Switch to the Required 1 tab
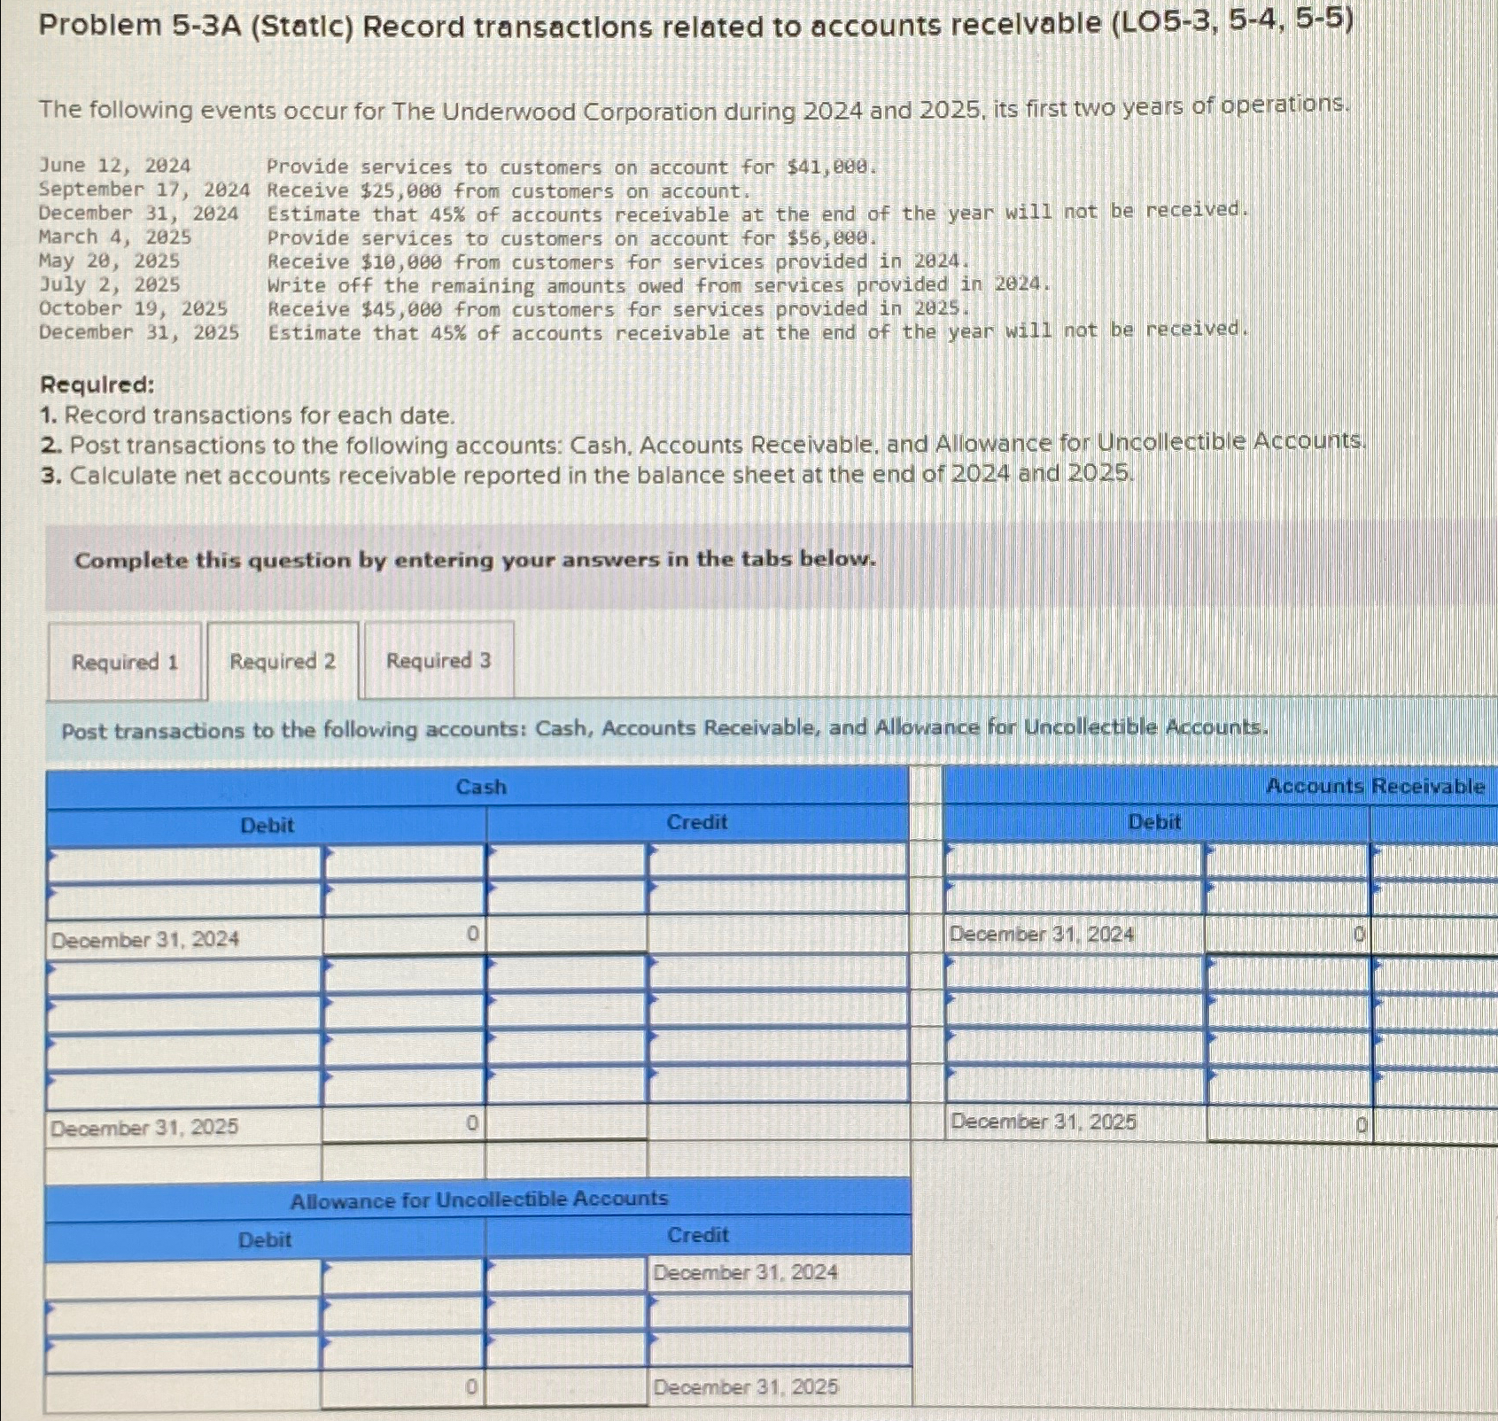The image size is (1498, 1421). 124,663
